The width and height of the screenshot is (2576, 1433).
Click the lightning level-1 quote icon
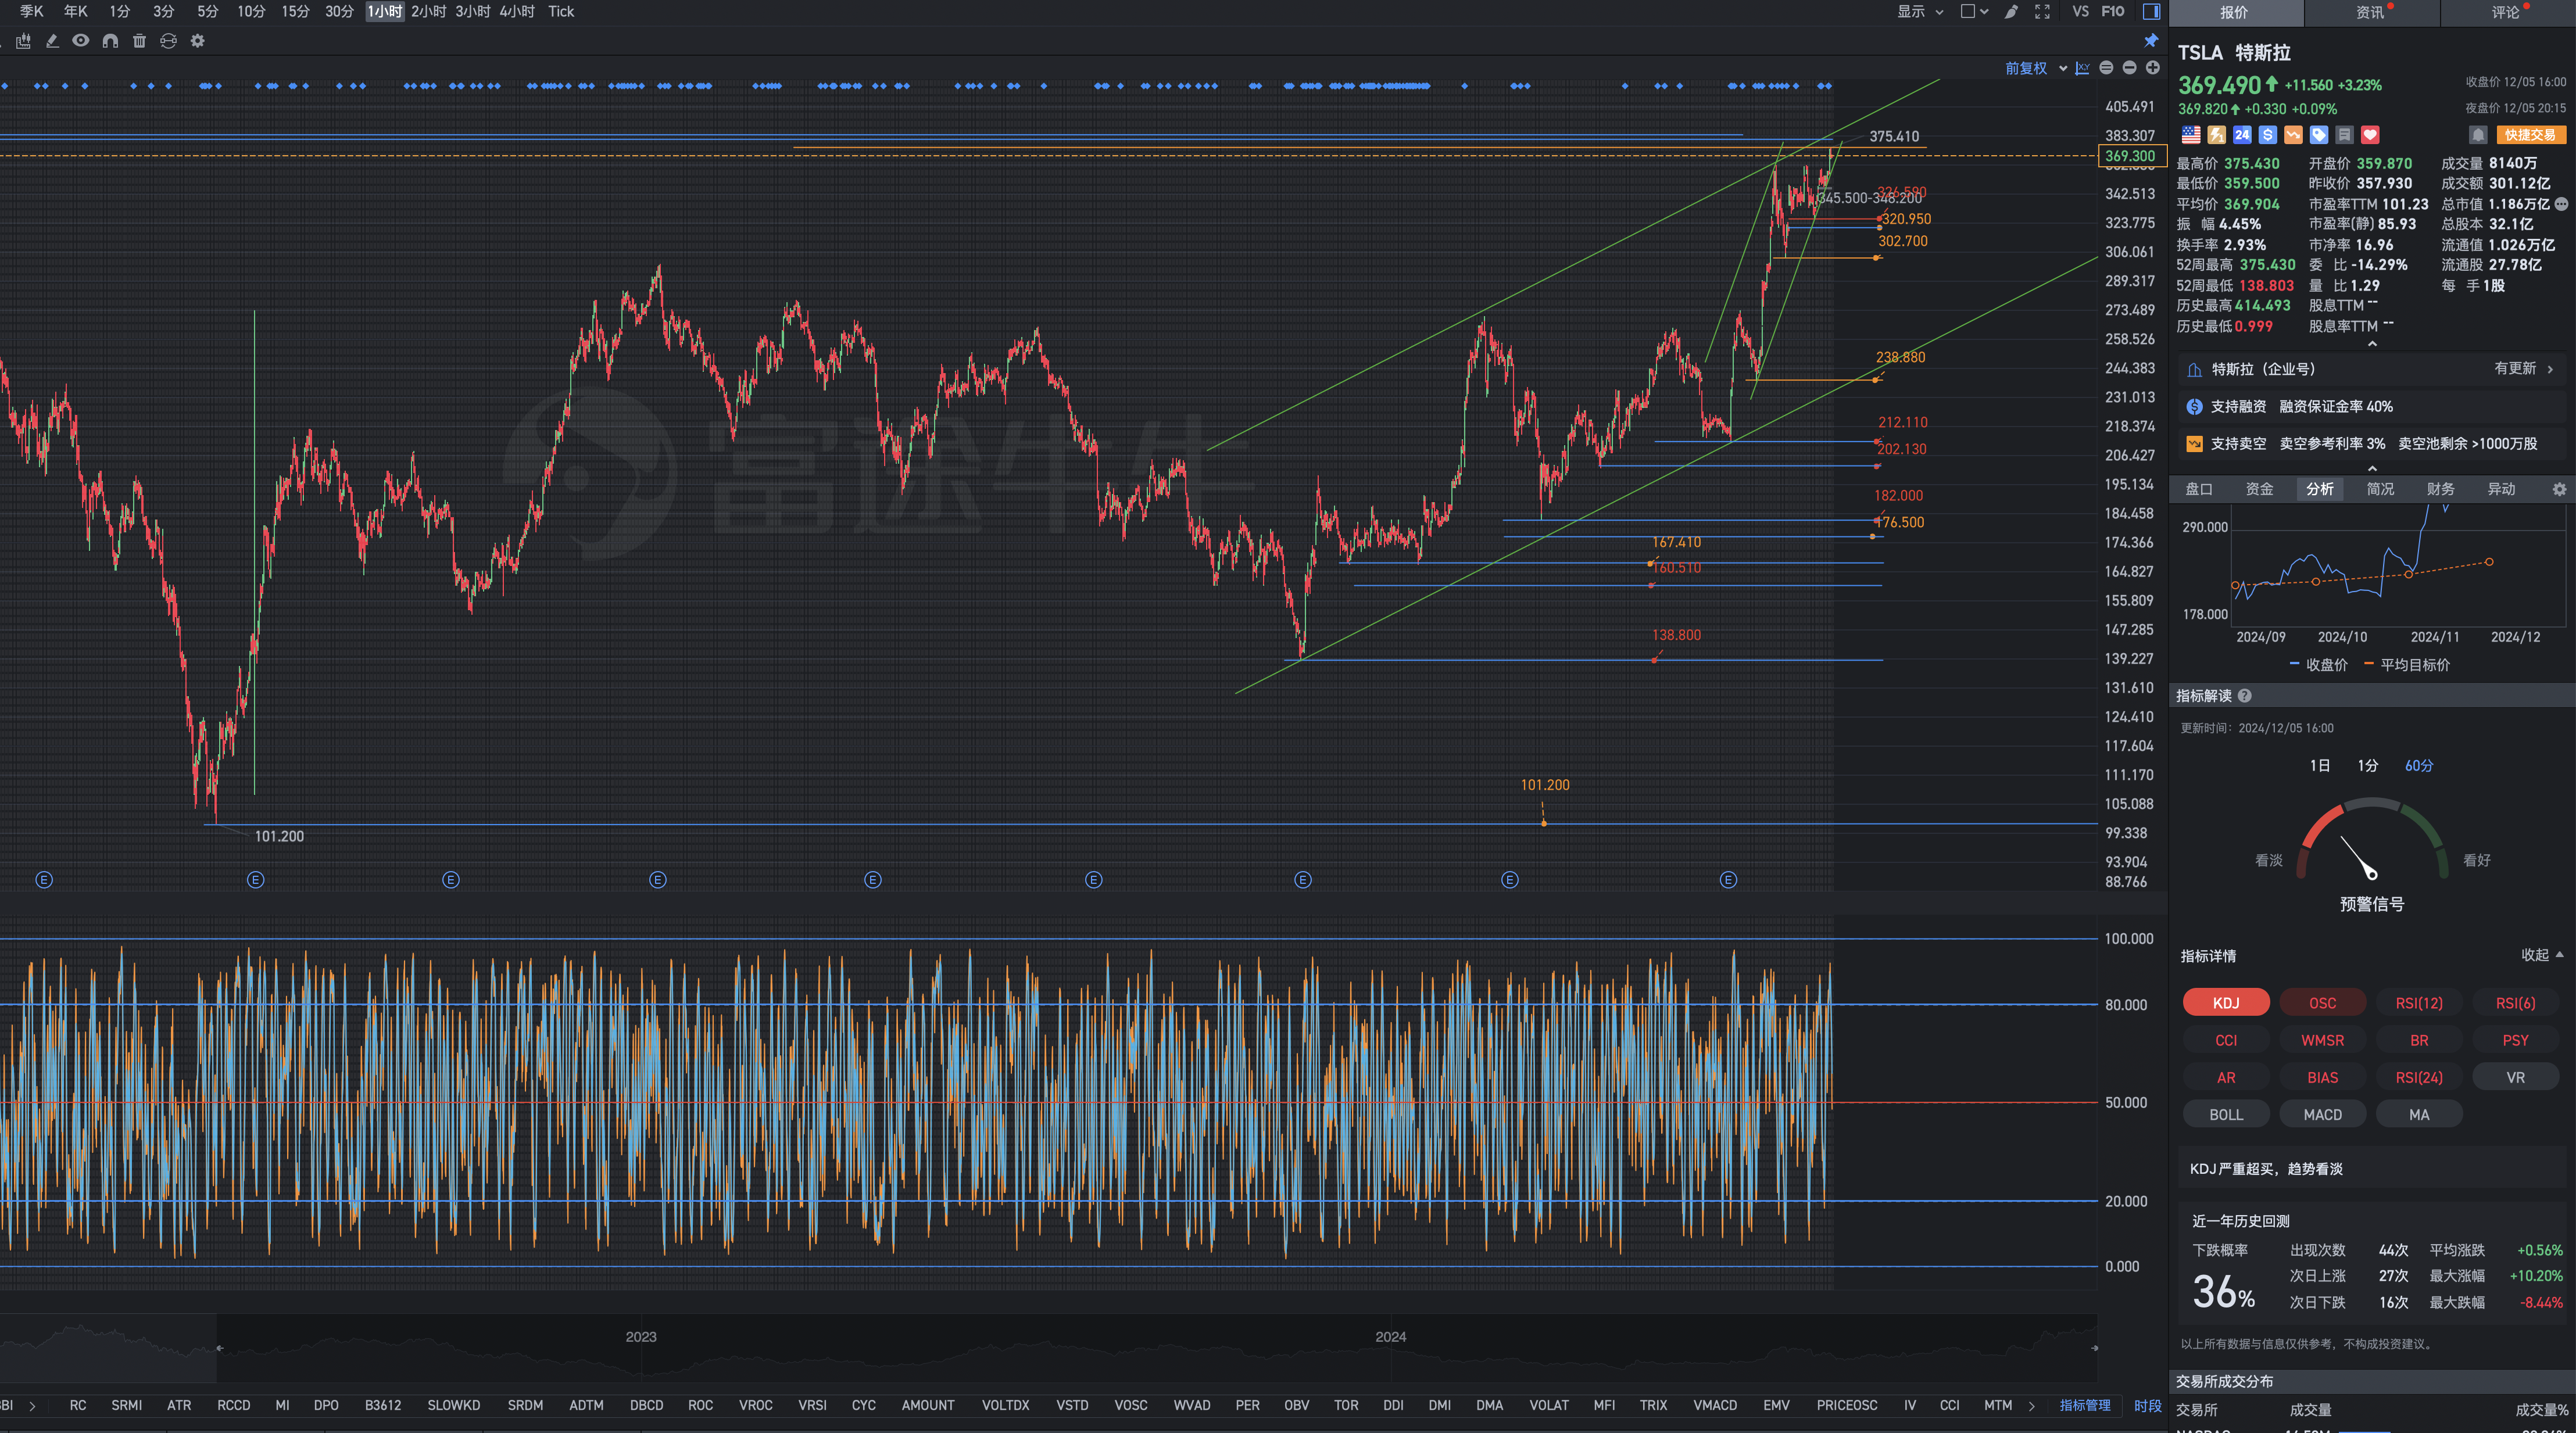(x=2217, y=135)
